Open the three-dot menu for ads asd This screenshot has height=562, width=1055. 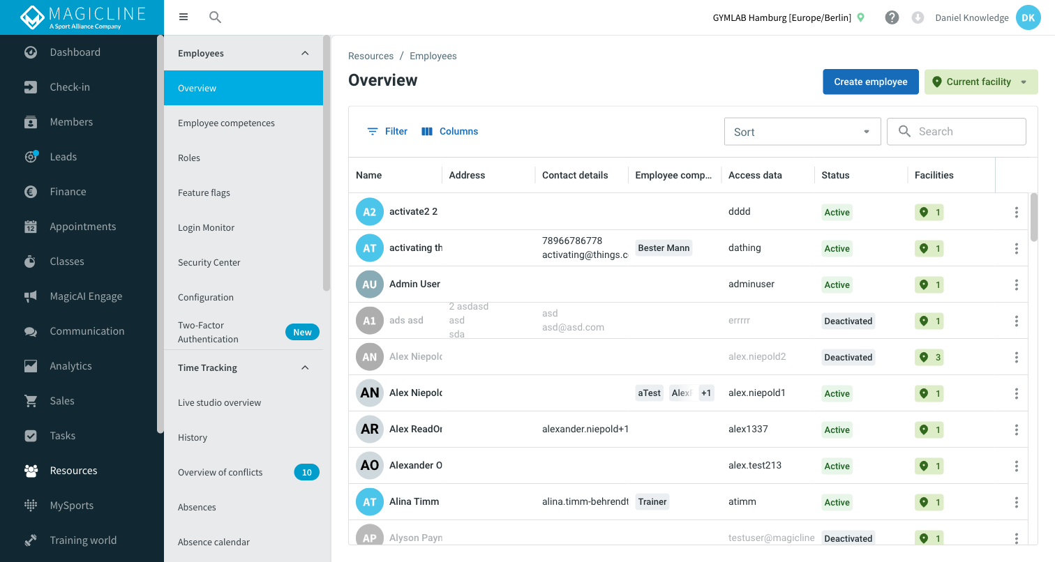1017,321
